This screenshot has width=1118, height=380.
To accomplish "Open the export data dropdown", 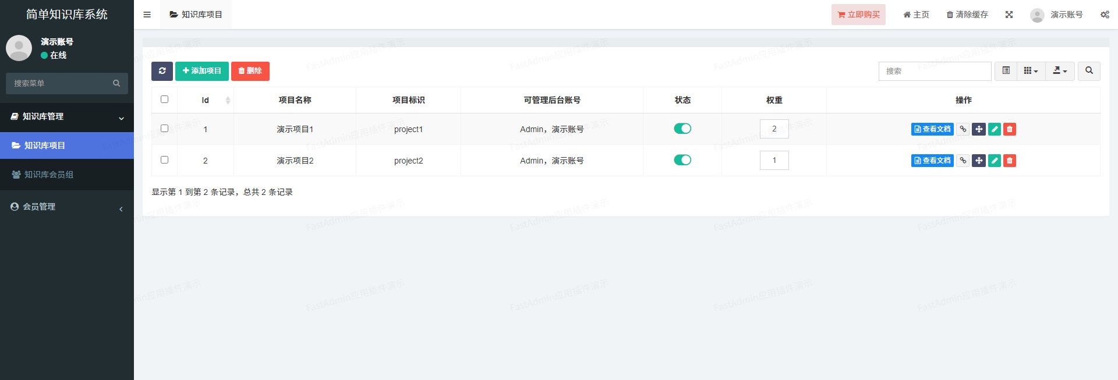I will coord(1060,71).
